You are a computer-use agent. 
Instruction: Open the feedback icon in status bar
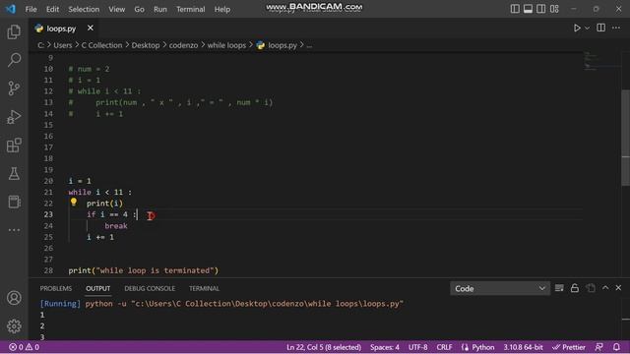pos(599,347)
